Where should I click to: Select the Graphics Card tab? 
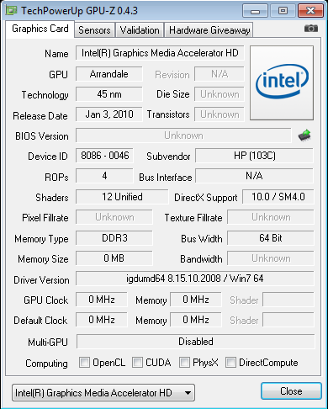(x=40, y=29)
